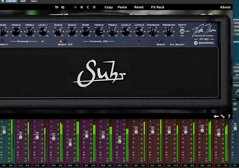Image resolution: width=239 pixels, height=168 pixels.
Task: Toggle the S solo button
Action: coord(235,109)
